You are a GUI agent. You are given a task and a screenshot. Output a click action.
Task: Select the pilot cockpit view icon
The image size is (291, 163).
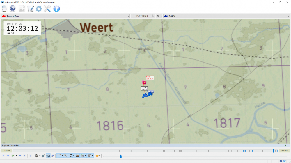click(x=36, y=156)
